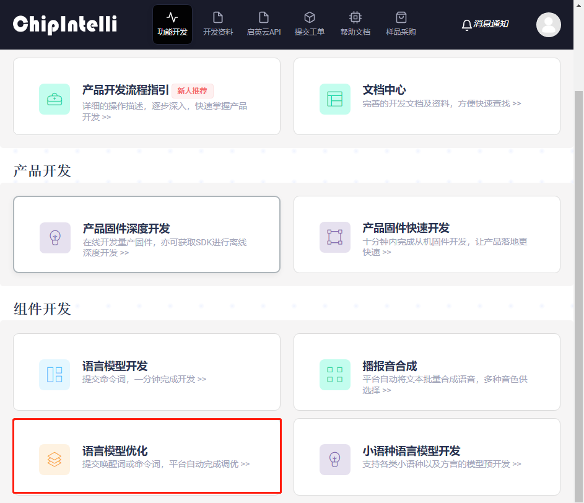Open the 小语种语言模型开发 card title
Screen dimensions: 584x503
(x=412, y=451)
